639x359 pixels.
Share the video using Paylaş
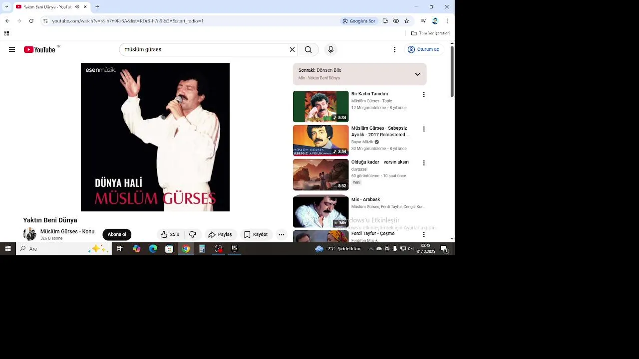(220, 234)
